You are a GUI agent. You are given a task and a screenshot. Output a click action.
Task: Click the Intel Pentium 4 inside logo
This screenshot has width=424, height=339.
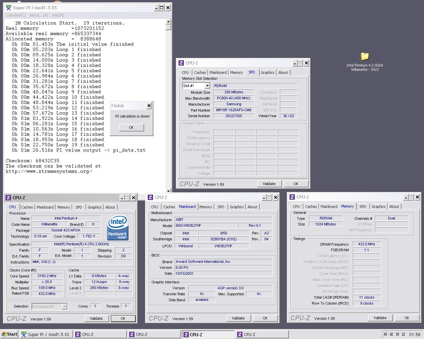(x=117, y=228)
